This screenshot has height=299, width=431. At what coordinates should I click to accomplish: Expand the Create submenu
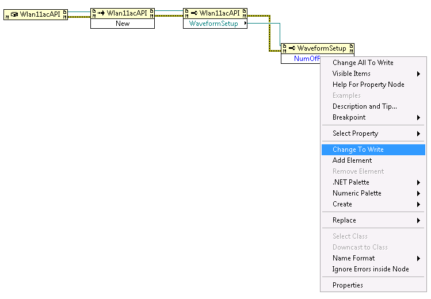click(x=342, y=204)
